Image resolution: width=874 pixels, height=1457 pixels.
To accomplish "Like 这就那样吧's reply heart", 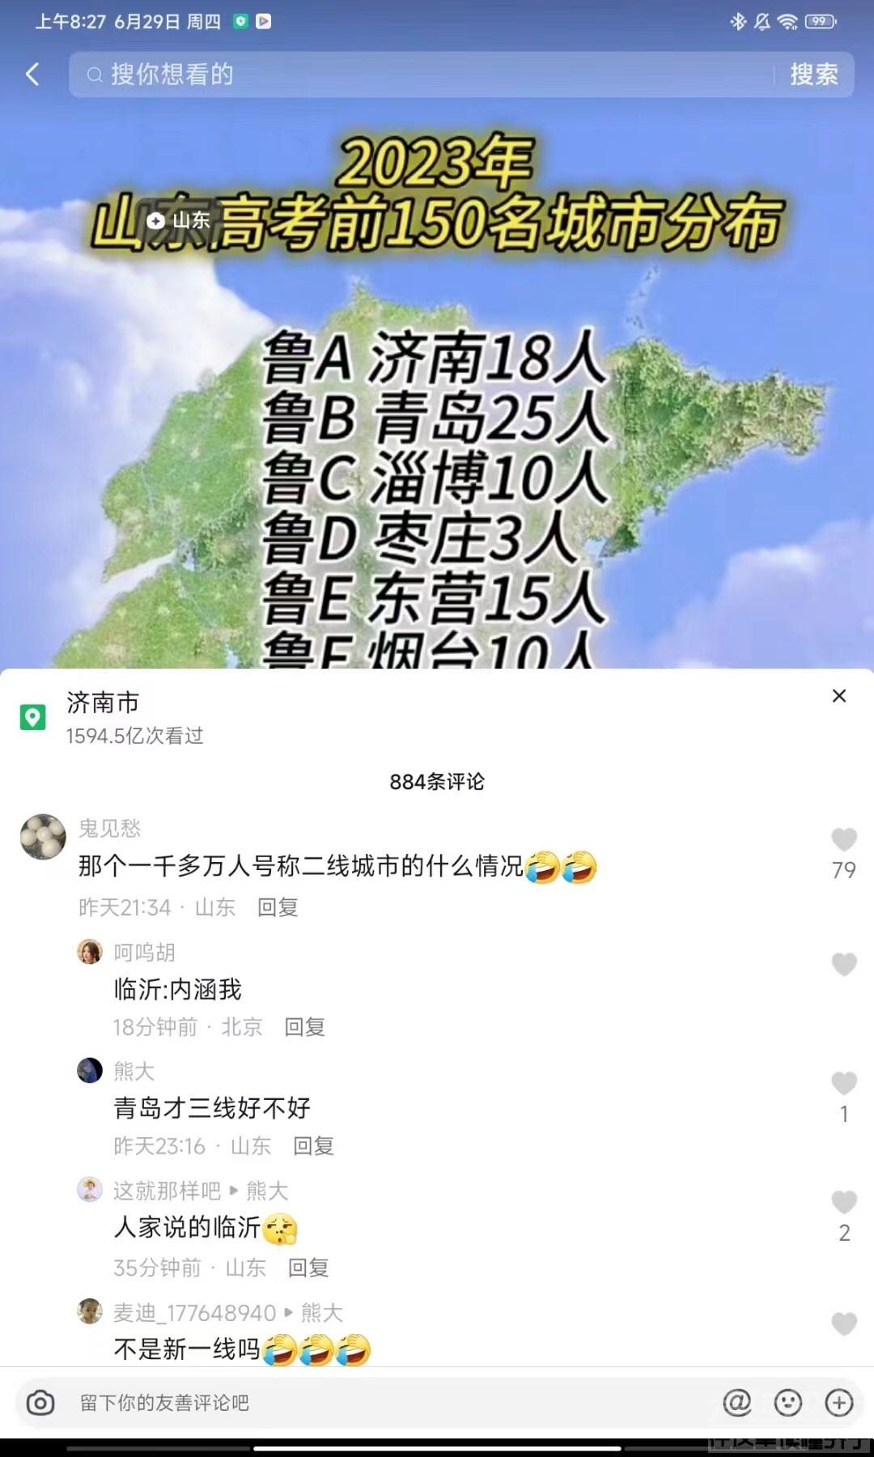I will [844, 1202].
